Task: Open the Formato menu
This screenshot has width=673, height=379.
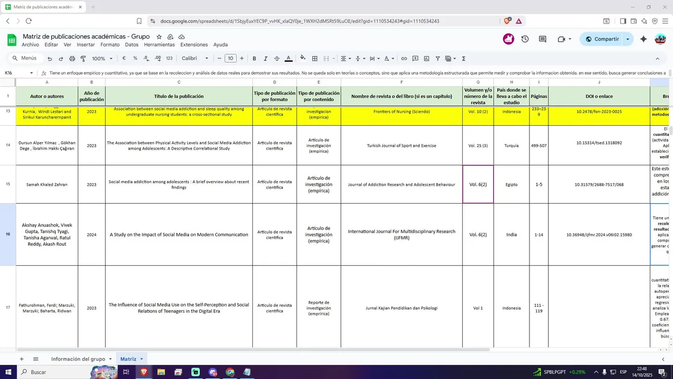Action: tap(110, 45)
